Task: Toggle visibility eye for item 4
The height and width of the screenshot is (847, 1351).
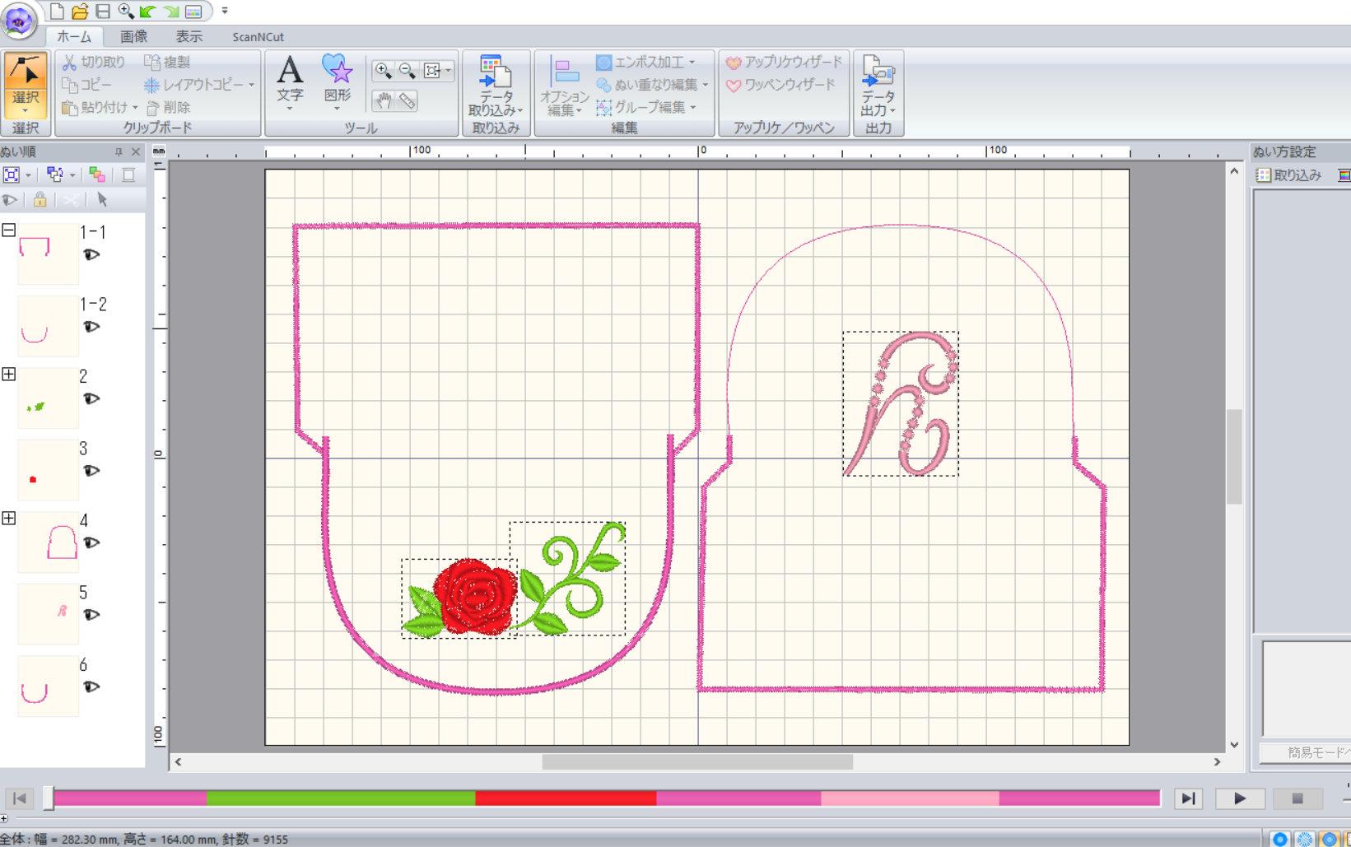Action: 91,542
